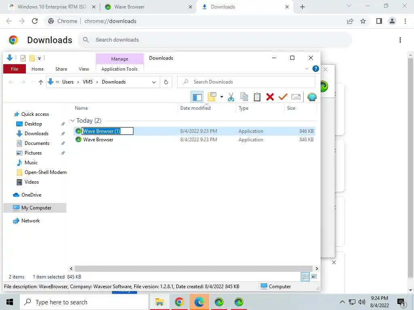Open Windows Start menu
Image resolution: width=414 pixels, height=310 pixels.
10,302
